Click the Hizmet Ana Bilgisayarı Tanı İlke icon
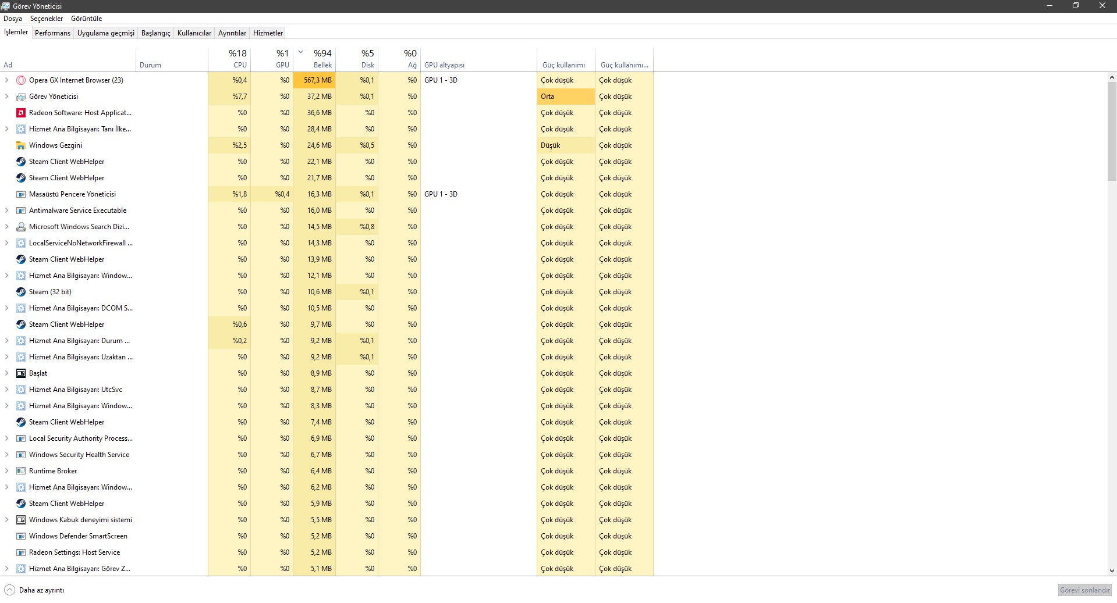 [x=21, y=129]
